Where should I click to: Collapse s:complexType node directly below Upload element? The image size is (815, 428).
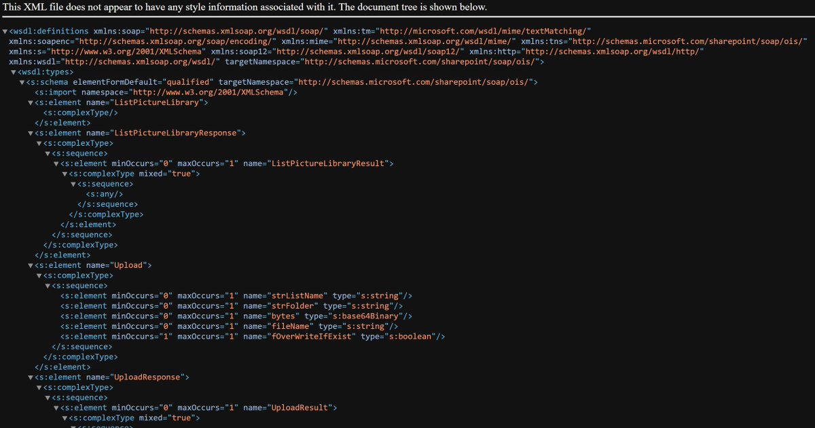39,275
